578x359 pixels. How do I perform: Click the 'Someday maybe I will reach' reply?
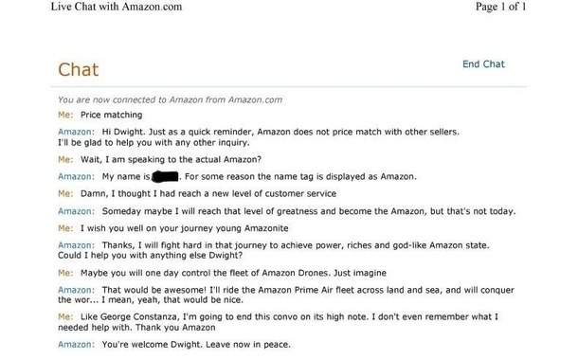click(x=309, y=211)
